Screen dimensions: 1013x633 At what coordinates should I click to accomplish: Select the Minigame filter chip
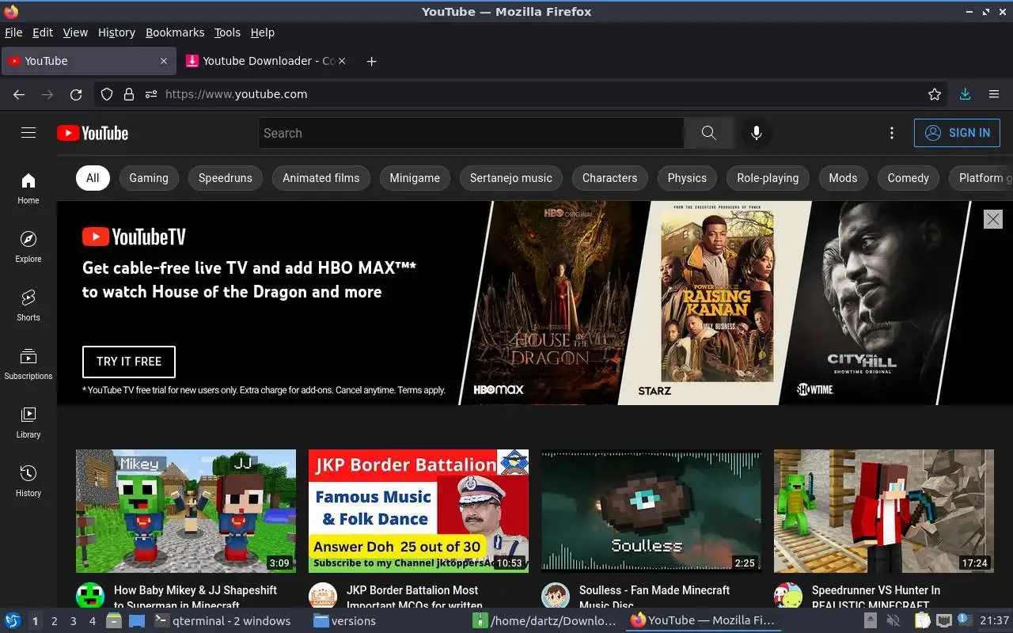(415, 178)
